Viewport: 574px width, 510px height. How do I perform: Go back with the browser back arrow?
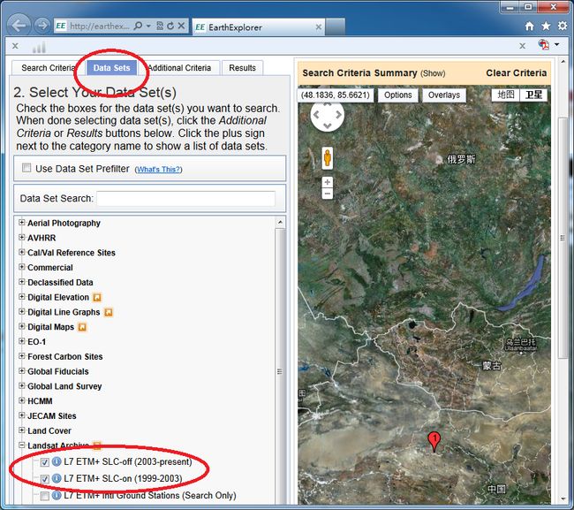19,26
